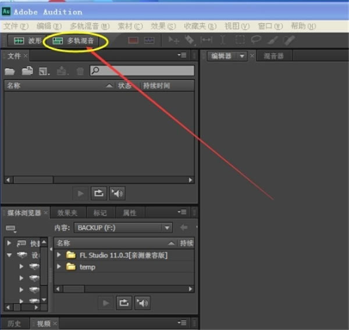The image size is (349, 330).
Task: Click the Files panel search field
Action: pyautogui.click(x=142, y=70)
